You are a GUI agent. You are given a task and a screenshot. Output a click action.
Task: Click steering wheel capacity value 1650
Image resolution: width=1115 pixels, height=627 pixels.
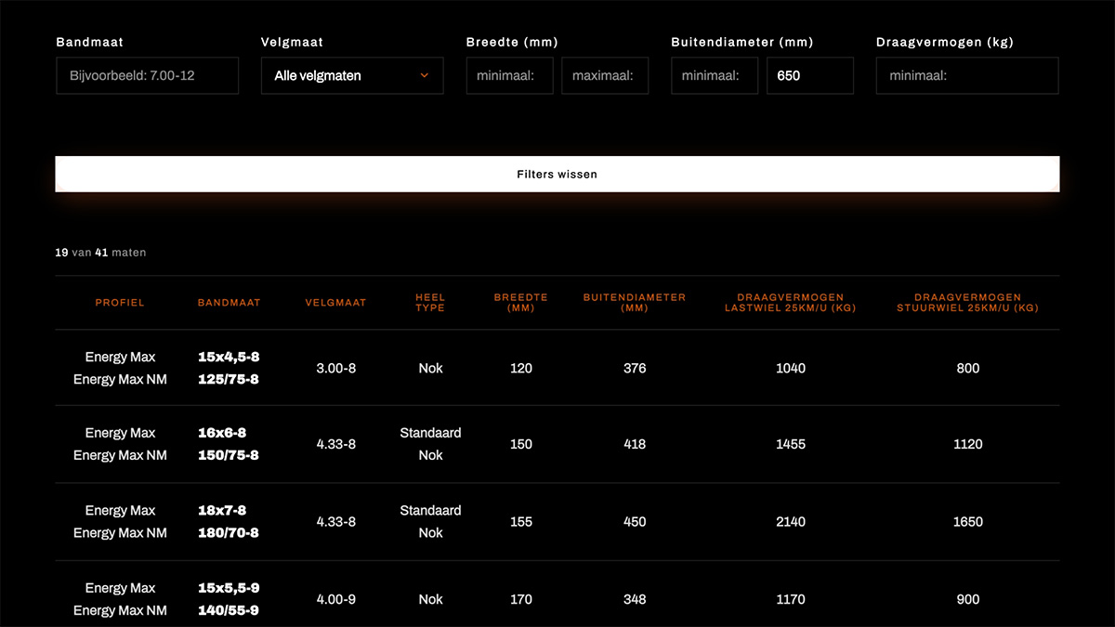point(968,522)
